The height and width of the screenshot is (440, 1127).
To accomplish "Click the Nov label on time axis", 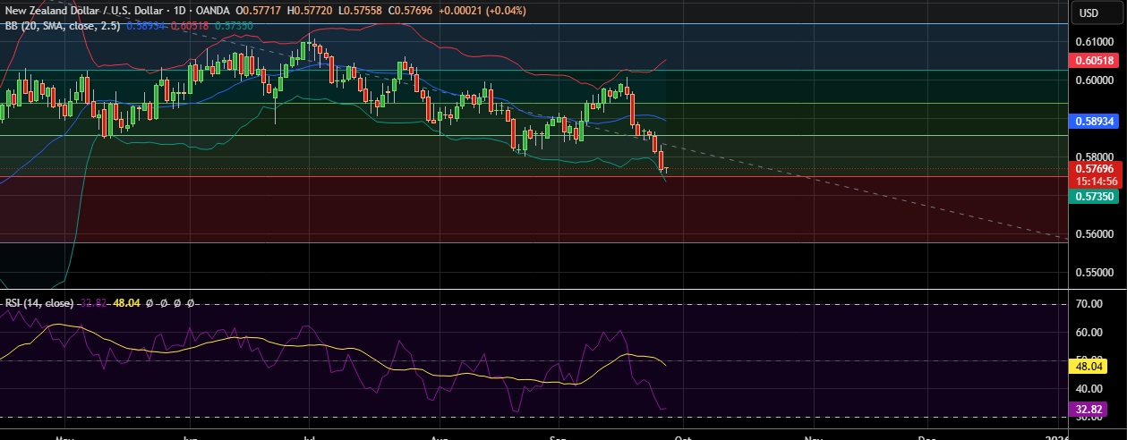I will pyautogui.click(x=813, y=437).
